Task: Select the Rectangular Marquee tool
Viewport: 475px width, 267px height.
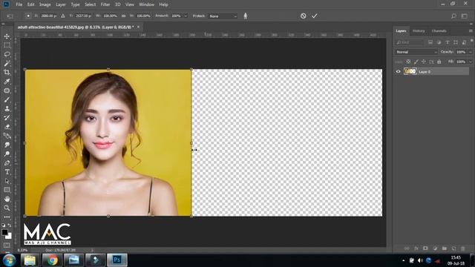Action: (x=7, y=45)
